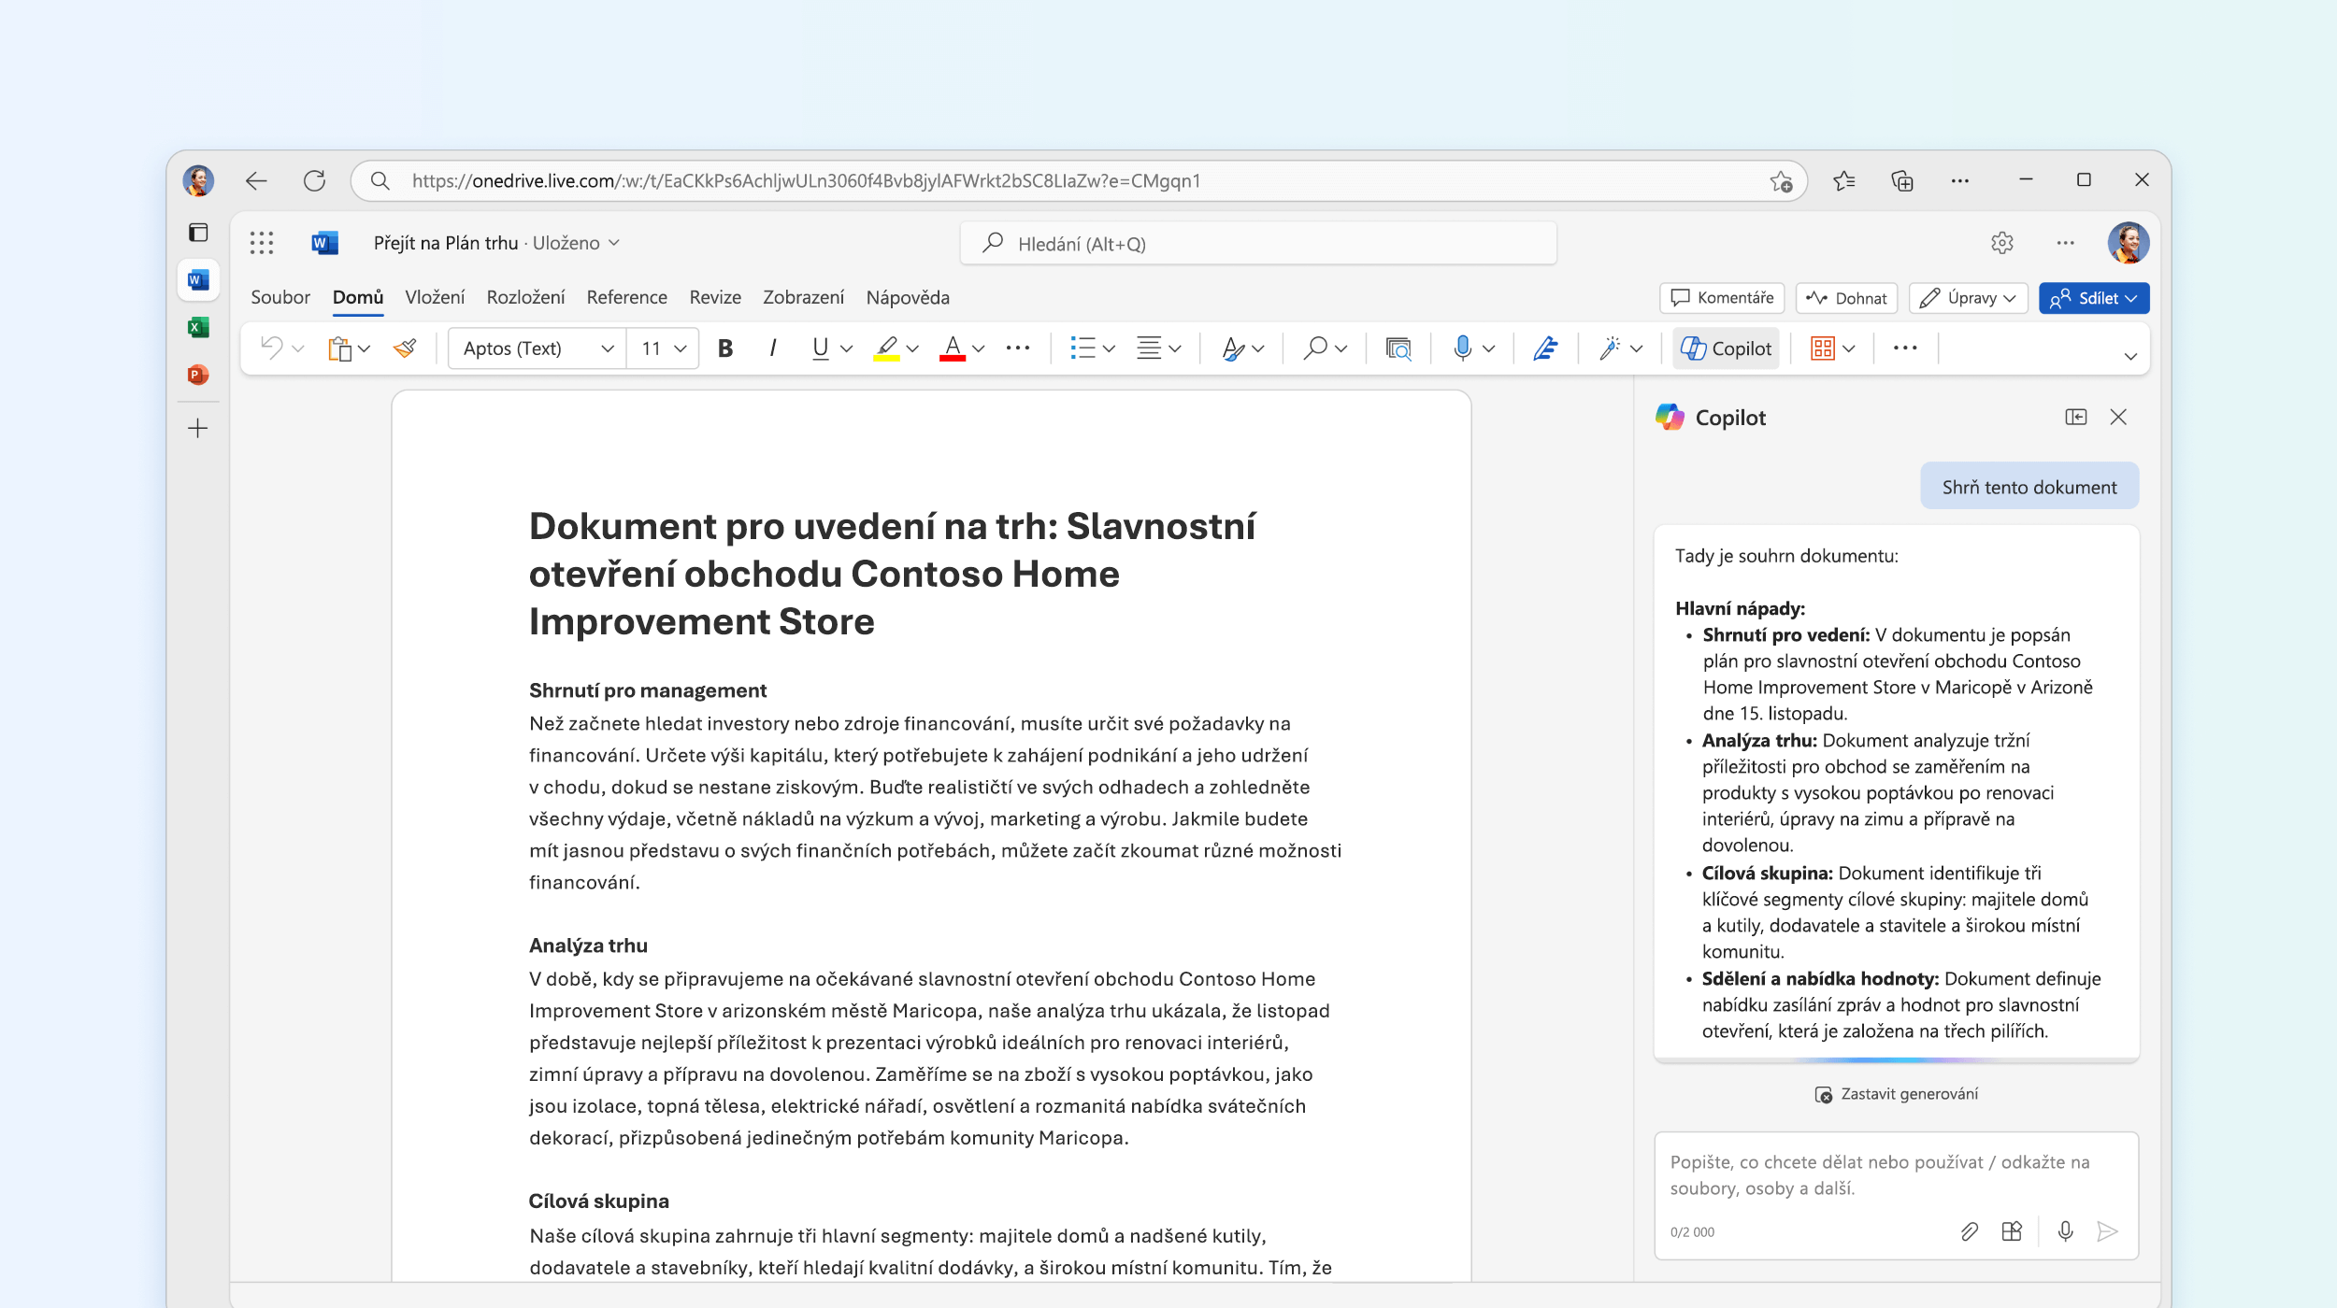This screenshot has width=2337, height=1308.
Task: Click the Dohnat button
Action: [1846, 298]
